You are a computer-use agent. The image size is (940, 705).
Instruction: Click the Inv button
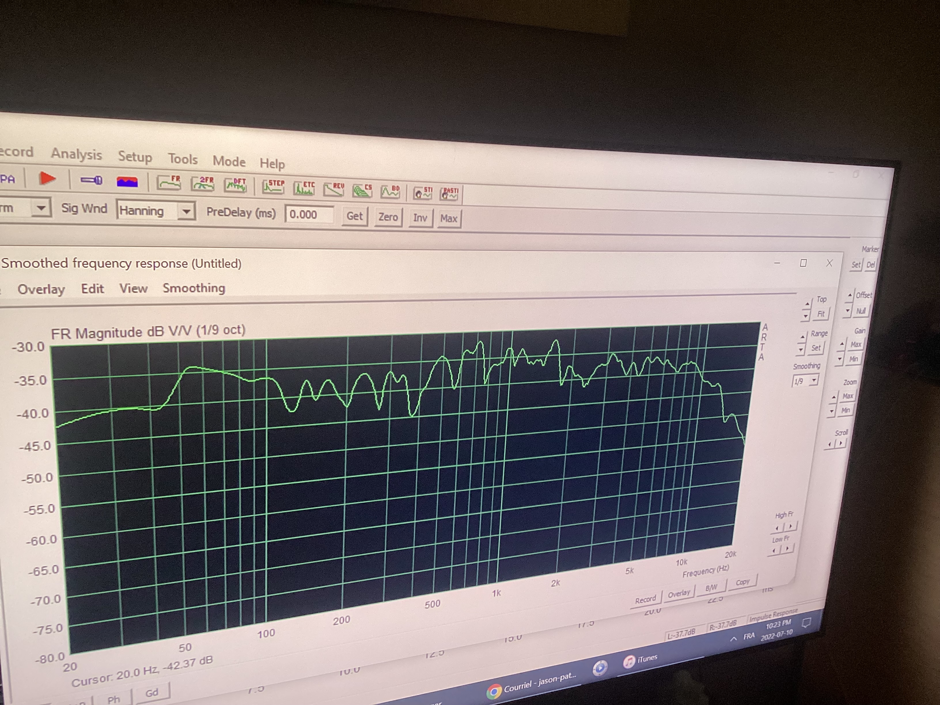click(x=420, y=218)
